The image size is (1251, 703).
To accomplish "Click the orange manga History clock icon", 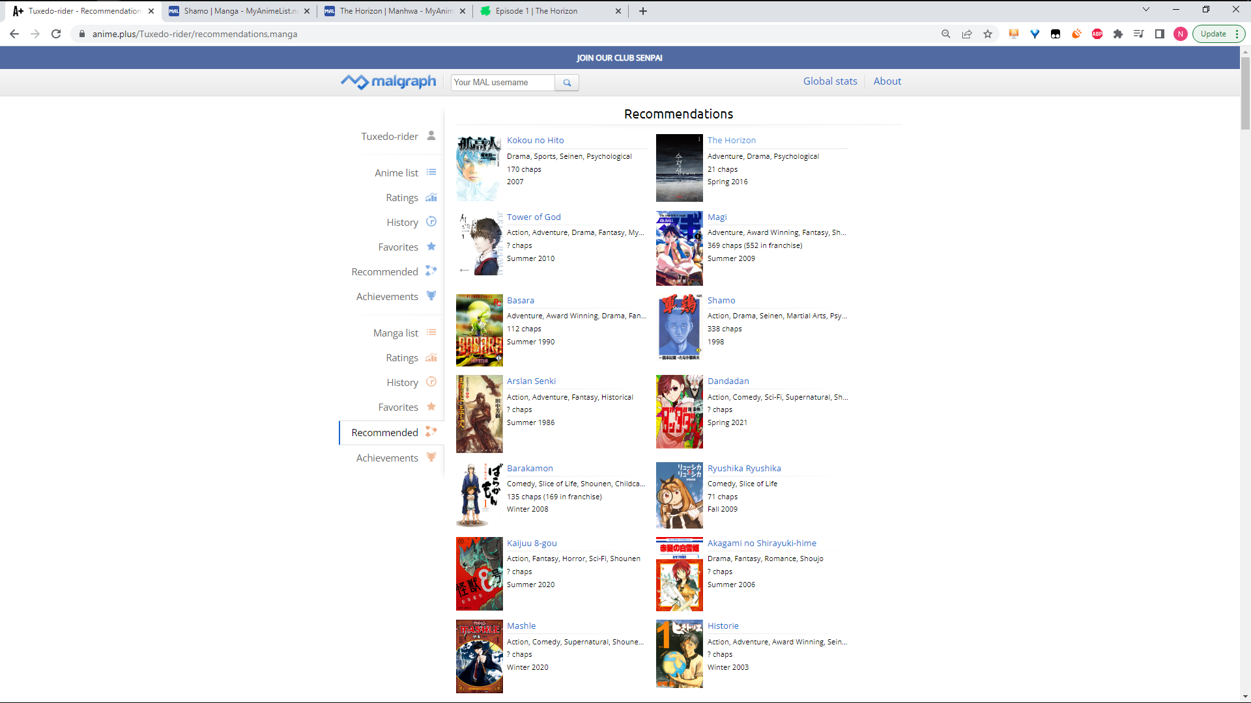I will pos(431,382).
